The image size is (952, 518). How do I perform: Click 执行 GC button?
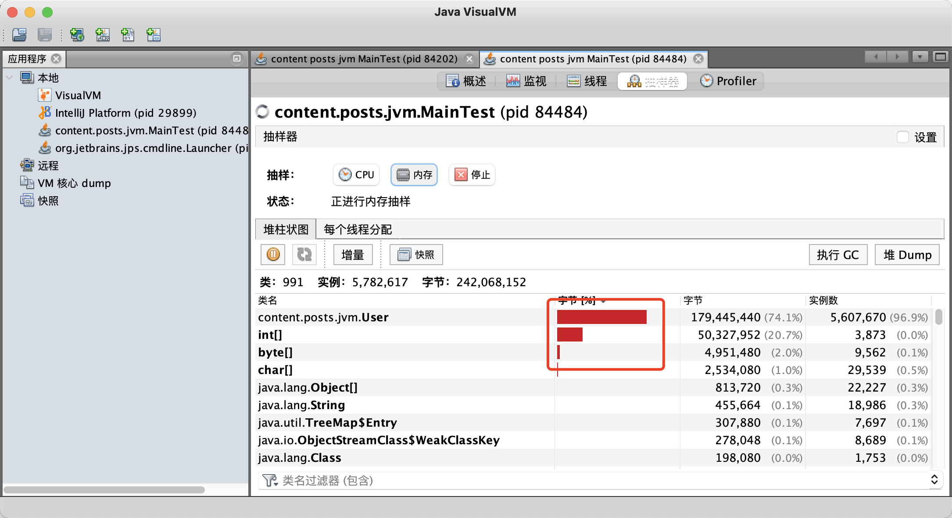pos(838,255)
